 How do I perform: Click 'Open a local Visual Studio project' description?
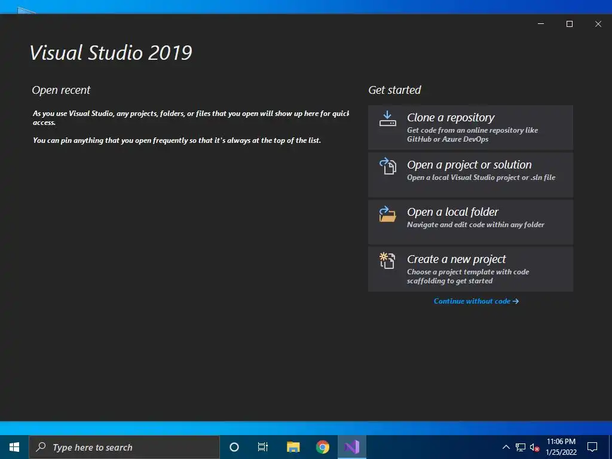click(x=481, y=177)
